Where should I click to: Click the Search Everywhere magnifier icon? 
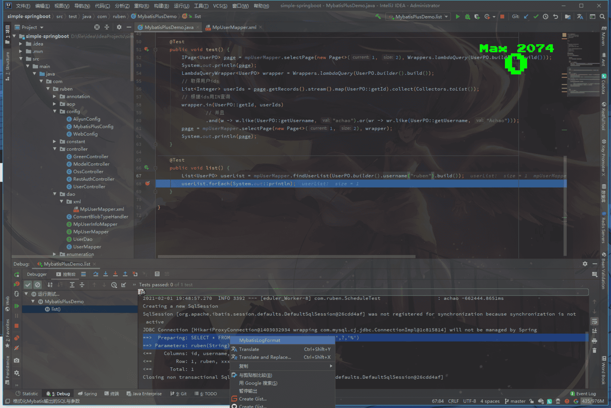coord(602,17)
